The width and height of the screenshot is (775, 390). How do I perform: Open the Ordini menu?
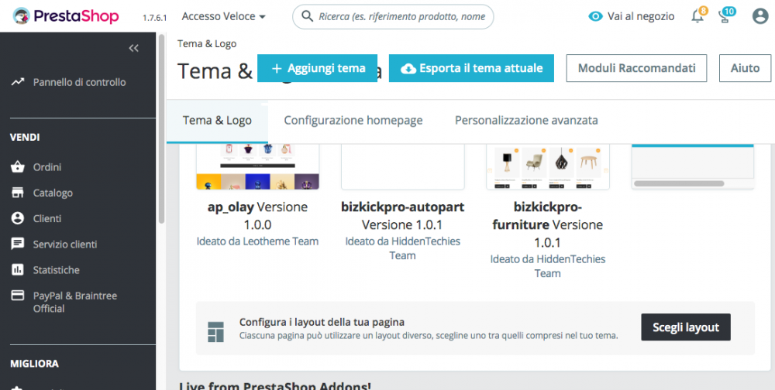click(x=47, y=167)
